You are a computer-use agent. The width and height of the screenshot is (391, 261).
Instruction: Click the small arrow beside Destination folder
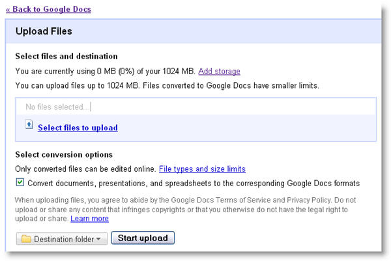(x=98, y=239)
